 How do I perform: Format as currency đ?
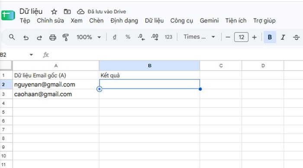click(115, 37)
